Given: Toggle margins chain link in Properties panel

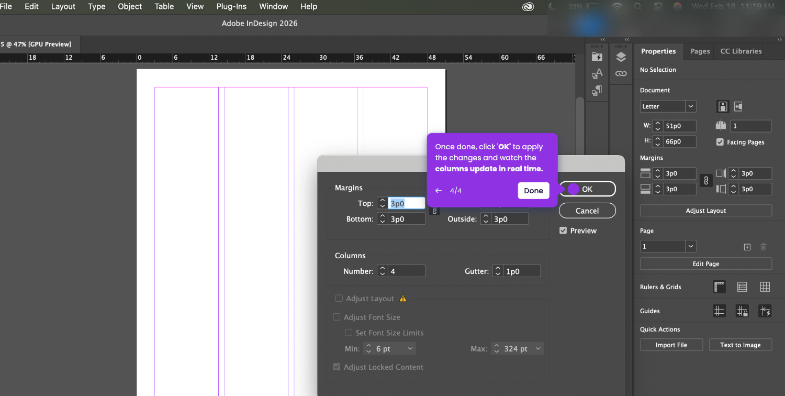Looking at the screenshot, I should point(705,181).
